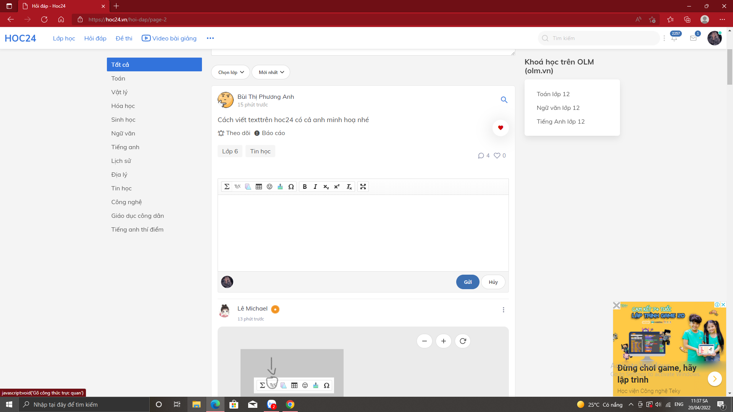The width and height of the screenshot is (733, 412).
Task: Open the geometry drawing tool
Action: coord(248,187)
